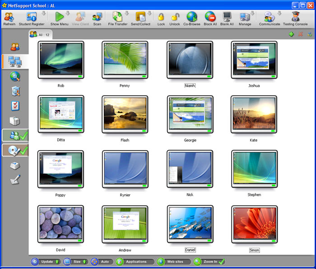Image resolution: width=316 pixels, height=269 pixels.
Task: Click the name label Ditta
Action: tap(60, 140)
